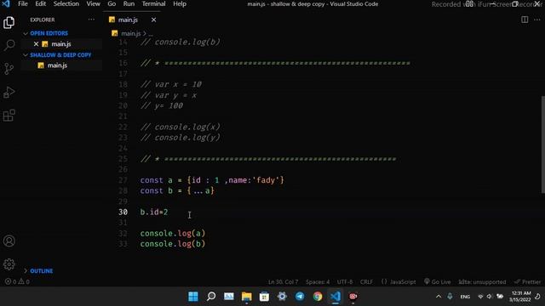Click the lit: unsupported status item
Screen dimensions: 545x306
coord(482,281)
